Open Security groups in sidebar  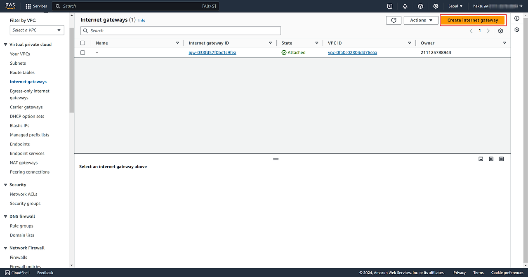25,204
